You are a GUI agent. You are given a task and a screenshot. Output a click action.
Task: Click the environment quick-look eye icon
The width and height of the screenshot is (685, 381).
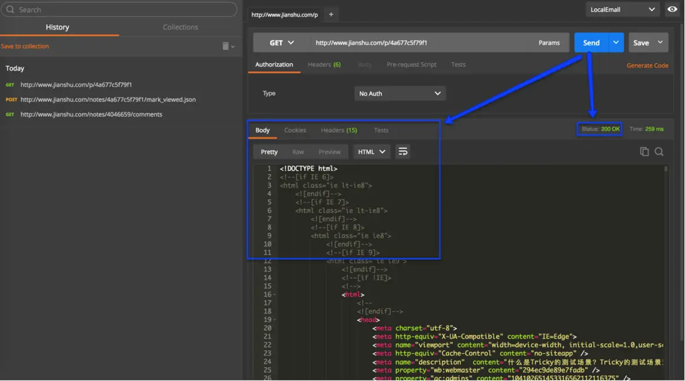(x=672, y=9)
